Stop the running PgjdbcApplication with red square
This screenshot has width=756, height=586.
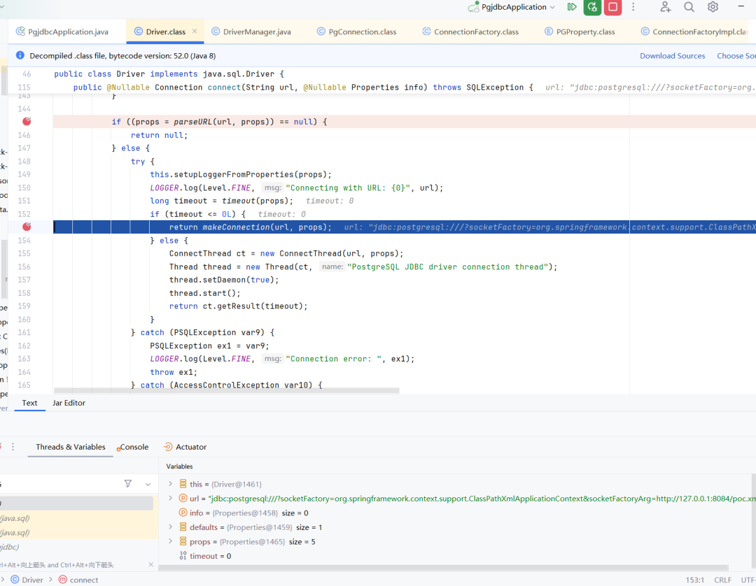pos(612,7)
